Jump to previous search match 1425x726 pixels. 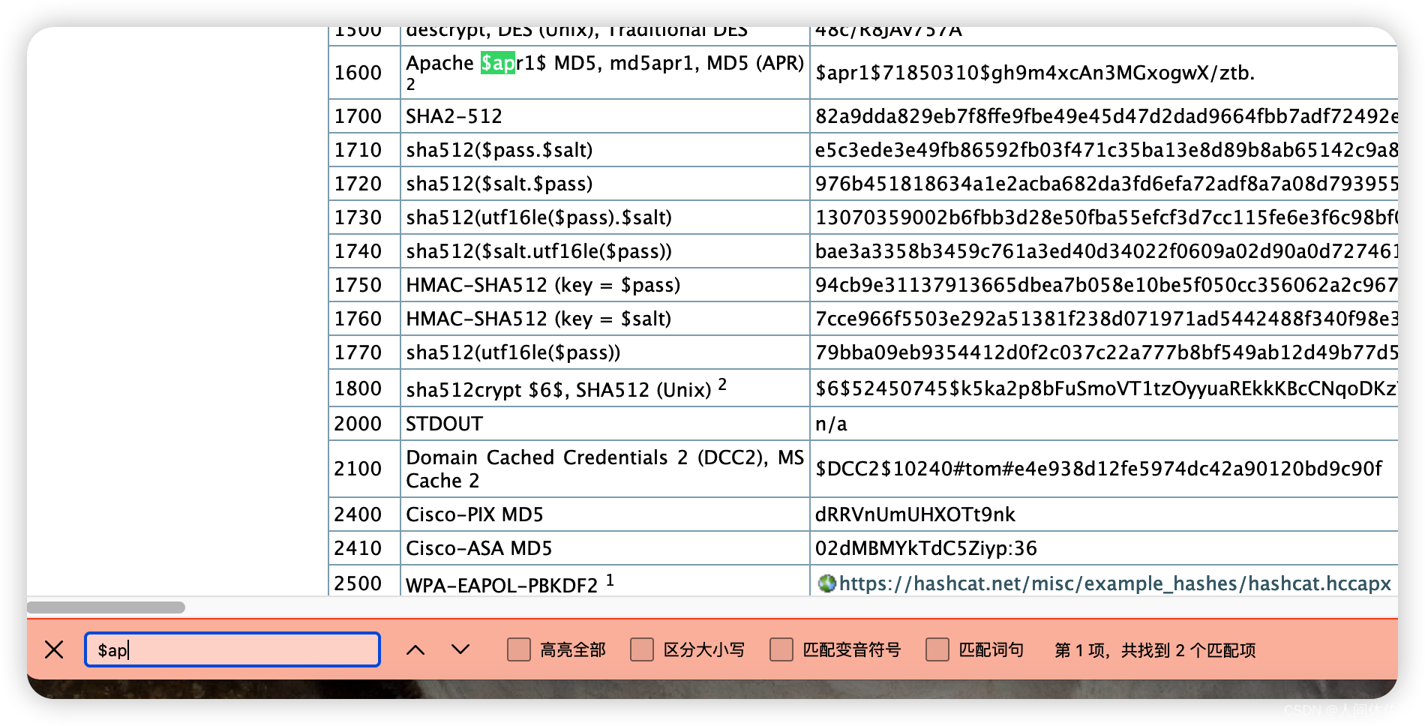coord(415,649)
